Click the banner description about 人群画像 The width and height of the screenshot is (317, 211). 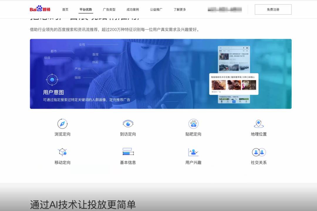point(87,100)
